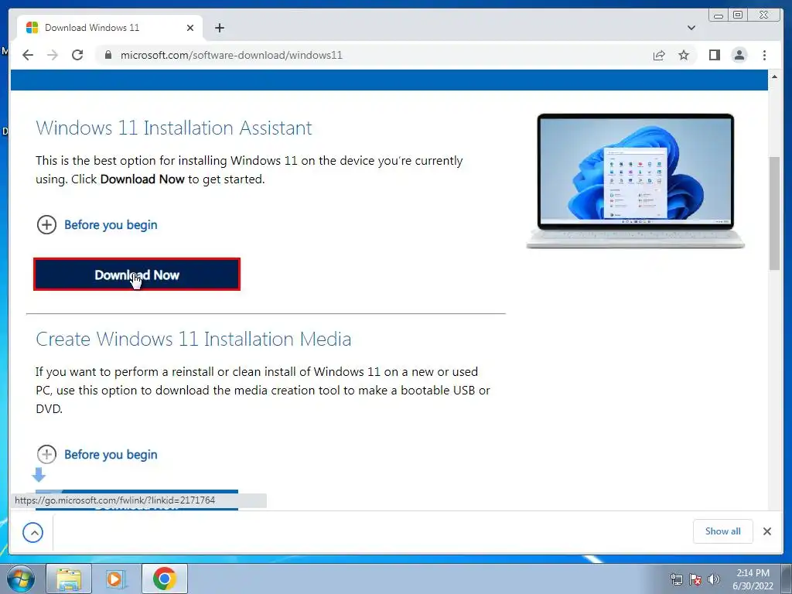Open the browser side panel icon

714,55
